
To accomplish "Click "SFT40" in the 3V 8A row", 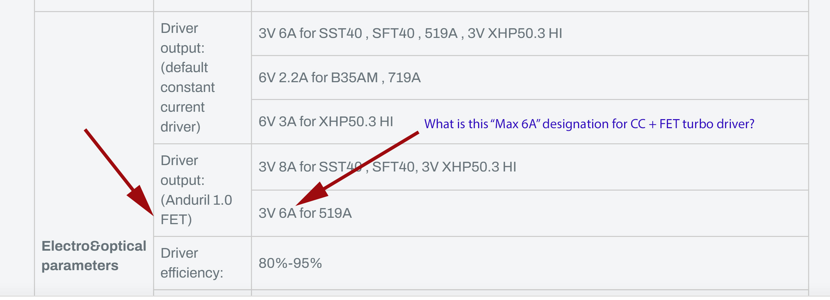I will [393, 167].
